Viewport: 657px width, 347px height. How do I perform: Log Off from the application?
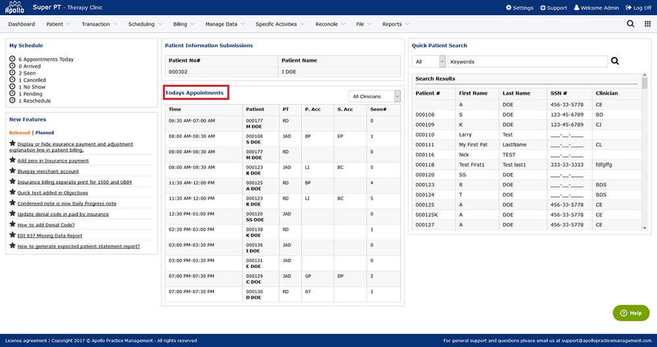[x=639, y=7]
